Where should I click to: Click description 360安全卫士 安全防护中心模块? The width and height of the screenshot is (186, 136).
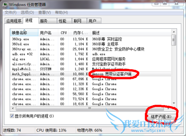click(118, 49)
